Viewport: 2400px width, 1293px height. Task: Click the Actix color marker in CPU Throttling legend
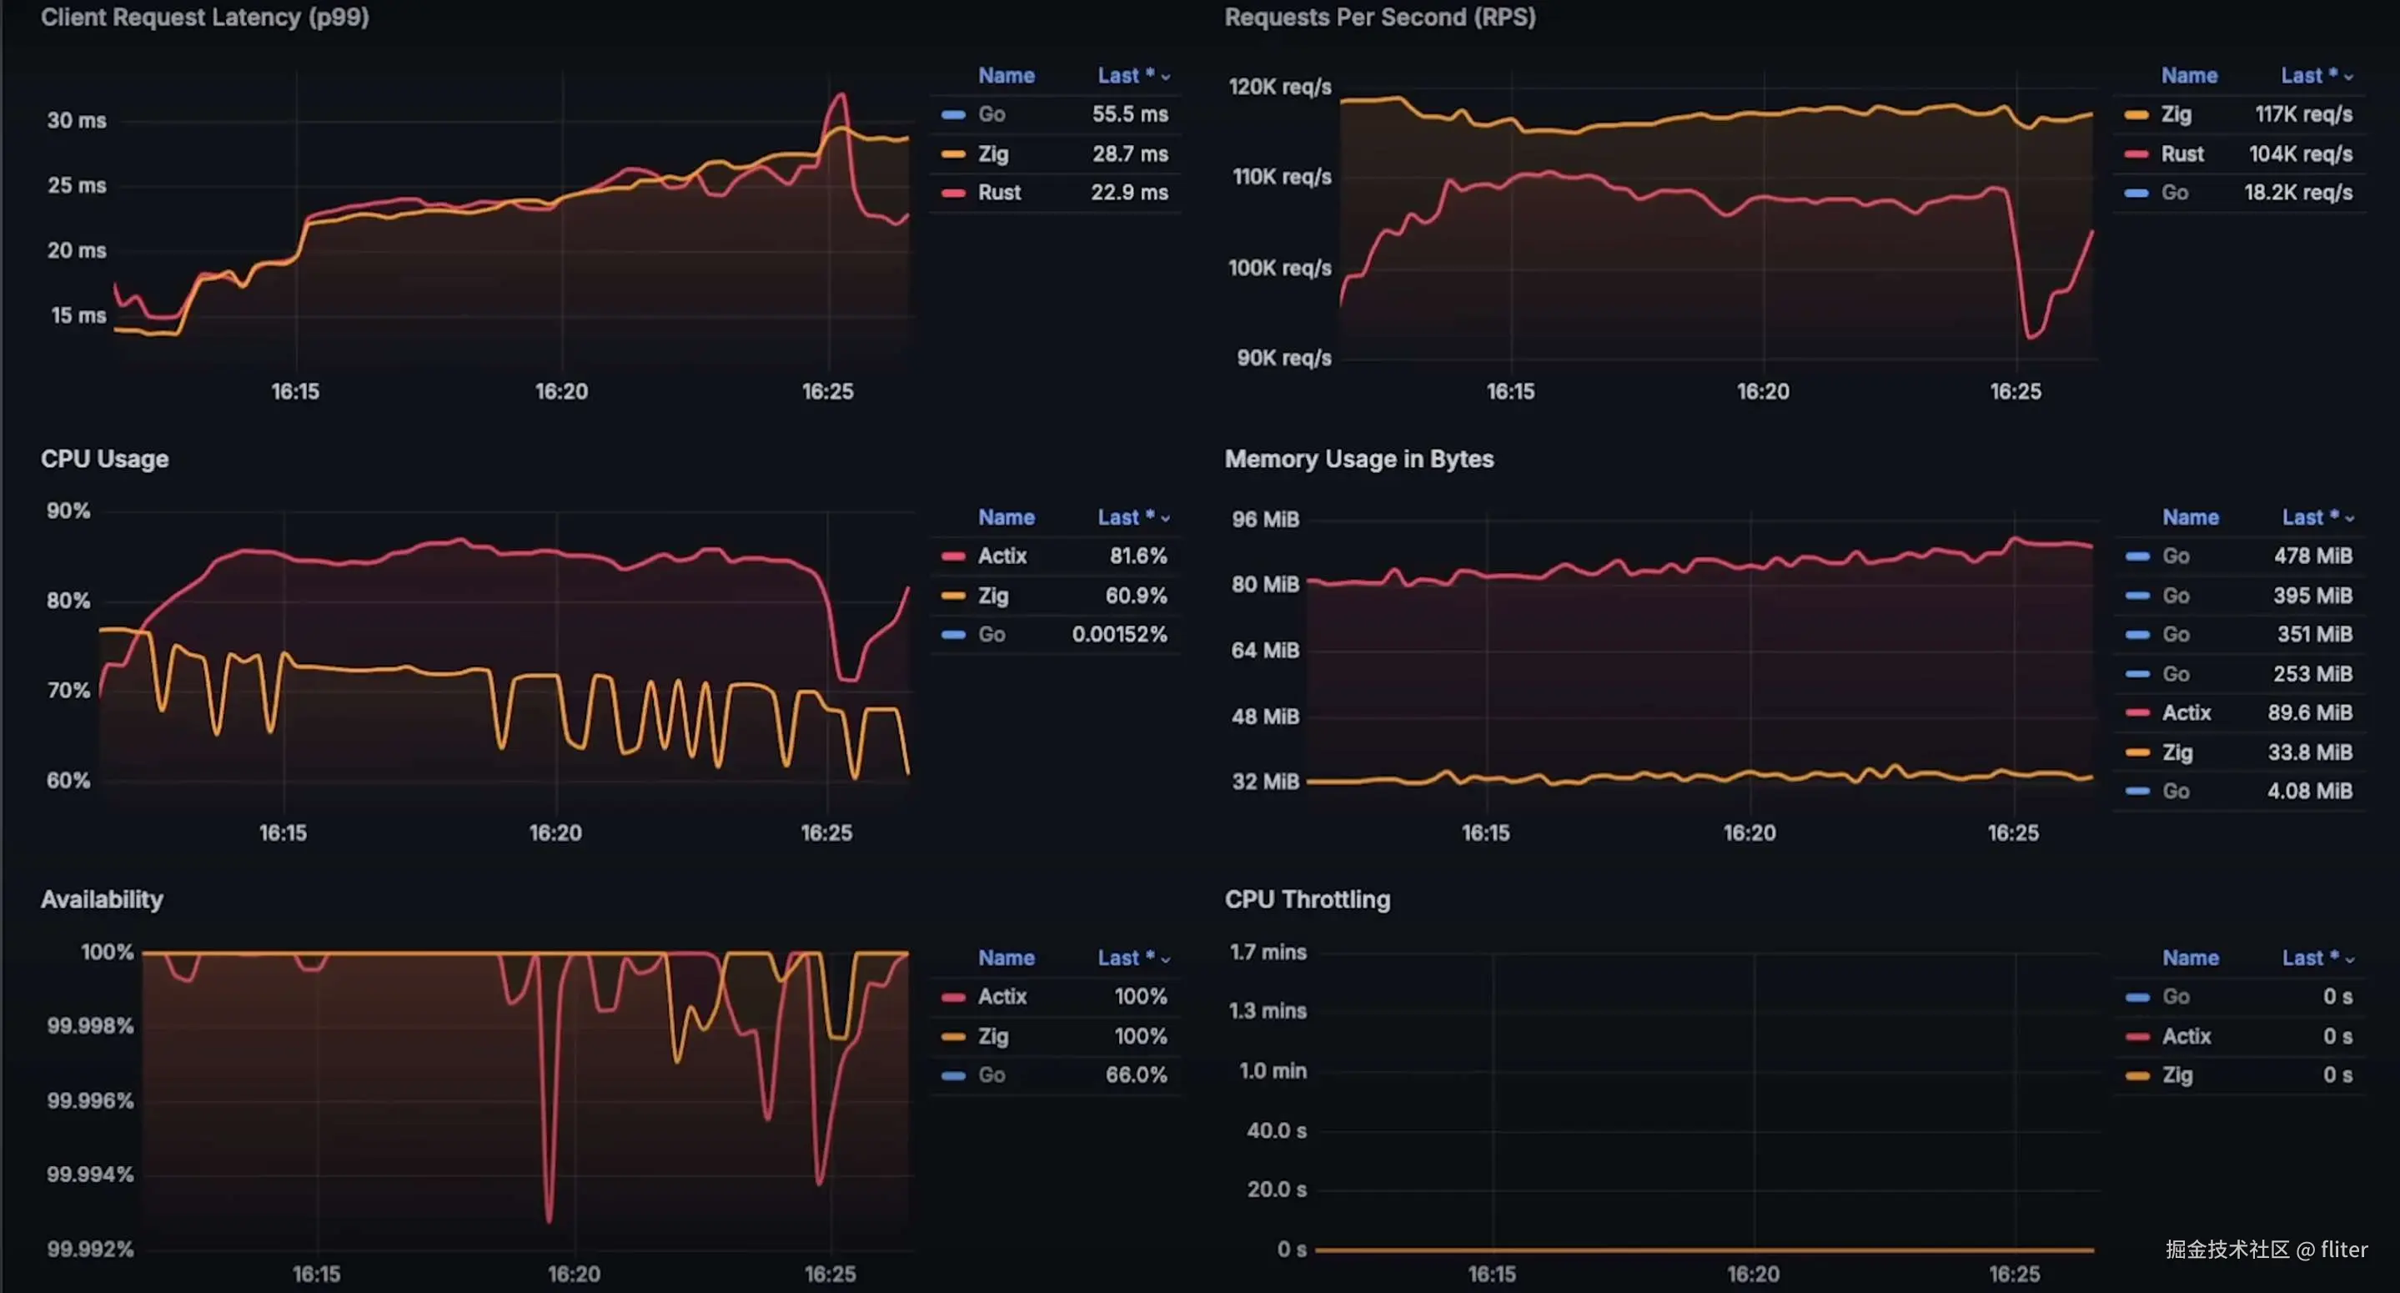[x=2137, y=1036]
